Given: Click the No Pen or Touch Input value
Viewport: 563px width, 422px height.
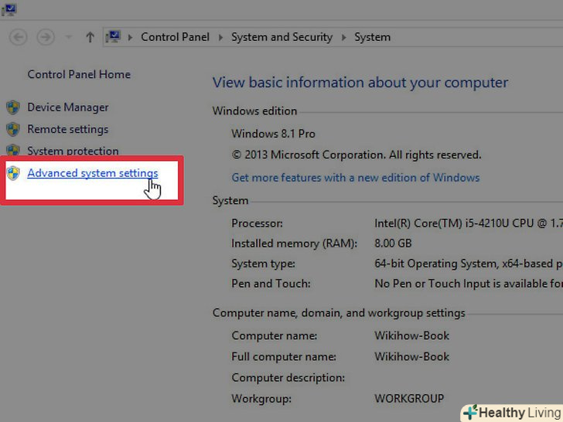Looking at the screenshot, I should [469, 284].
